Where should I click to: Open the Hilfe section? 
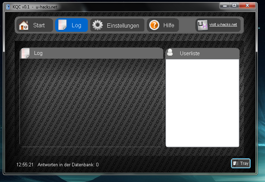coord(169,26)
